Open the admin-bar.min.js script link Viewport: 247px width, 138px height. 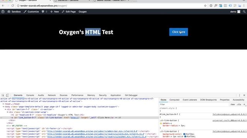point(92,131)
